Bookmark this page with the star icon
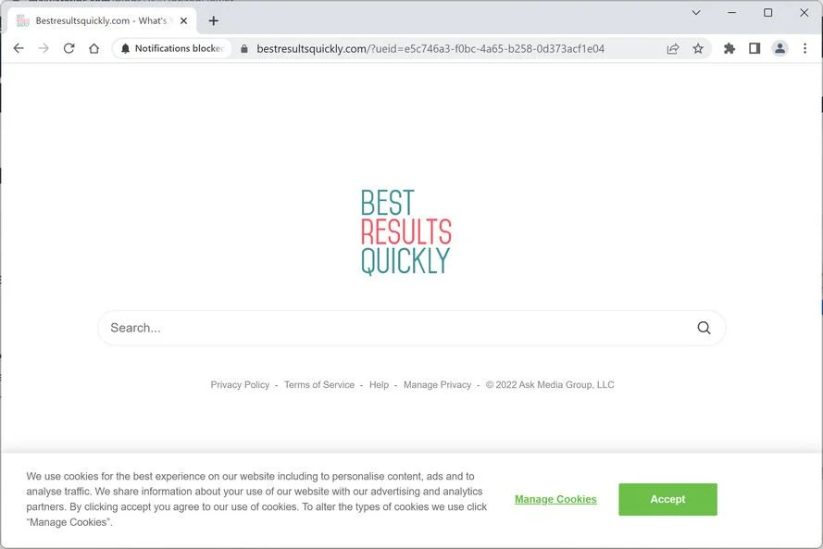Viewport: 823px width, 549px height. click(697, 49)
